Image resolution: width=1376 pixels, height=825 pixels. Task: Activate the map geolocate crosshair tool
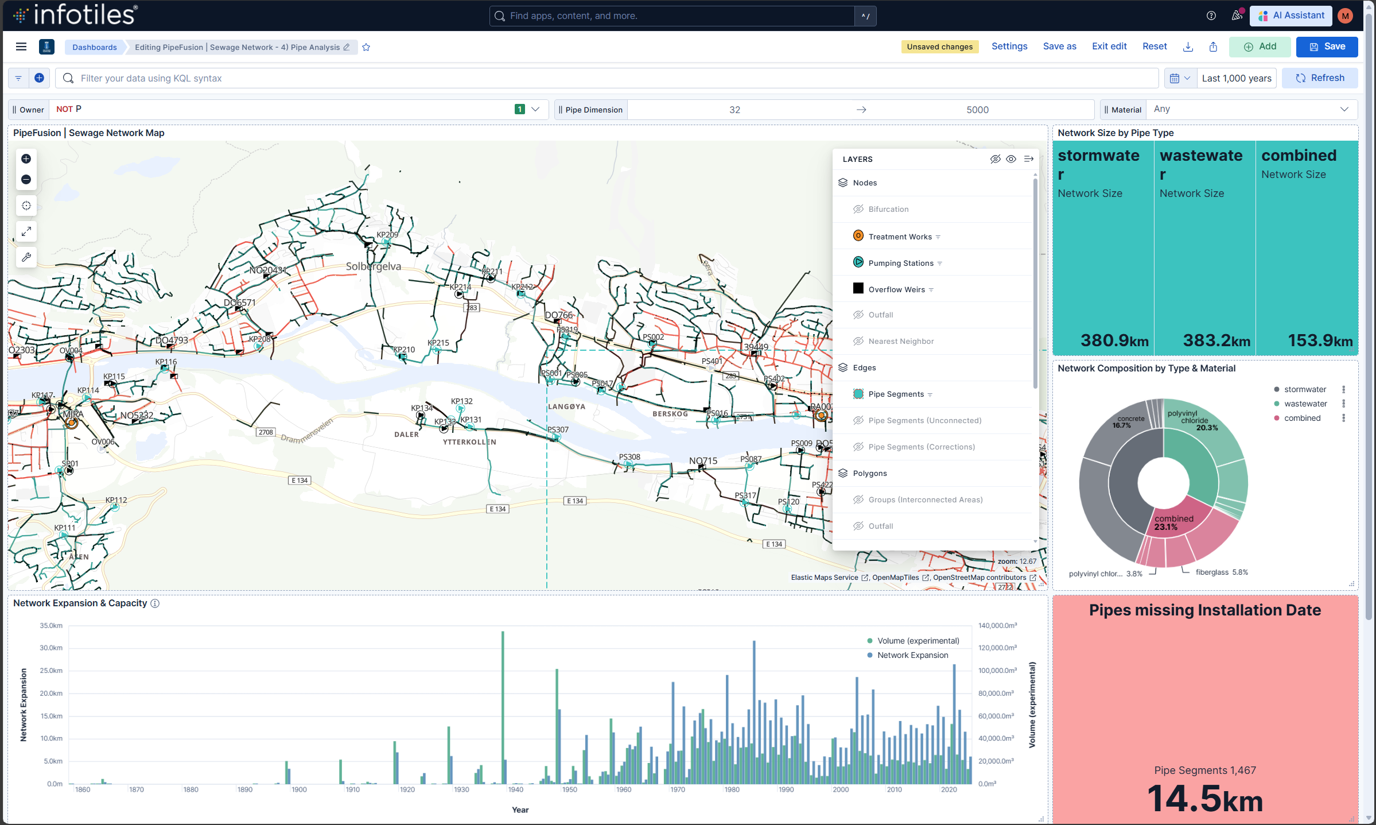click(x=25, y=205)
